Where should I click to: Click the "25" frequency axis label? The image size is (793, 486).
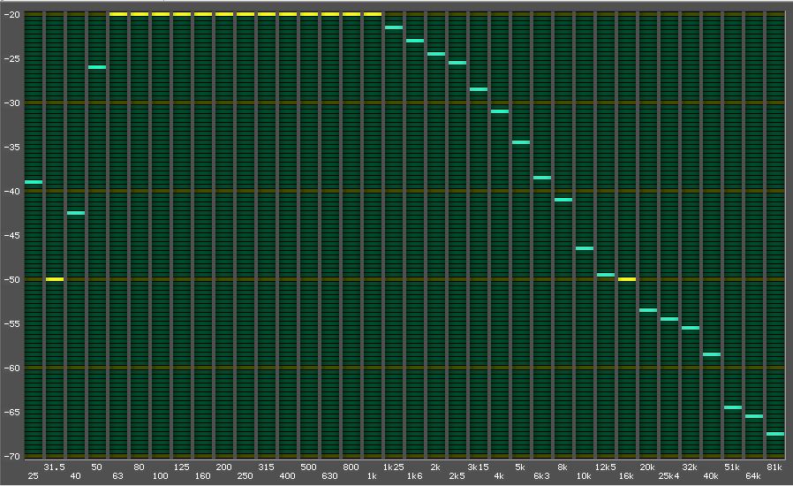34,476
